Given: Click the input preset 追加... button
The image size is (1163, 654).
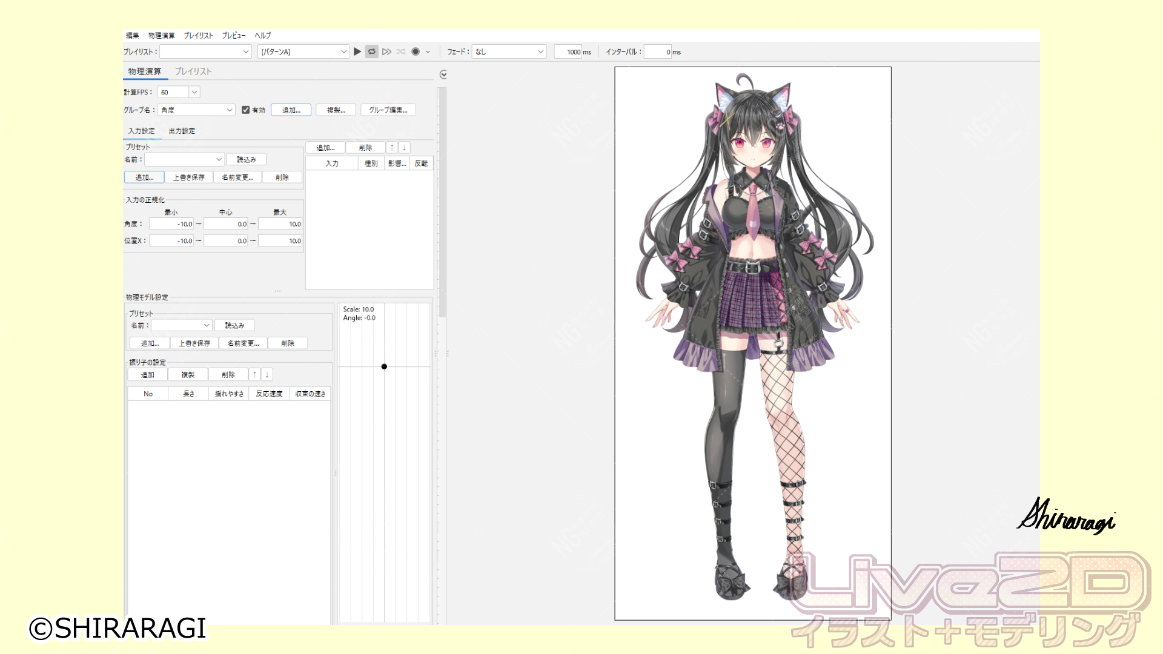Looking at the screenshot, I should (144, 177).
